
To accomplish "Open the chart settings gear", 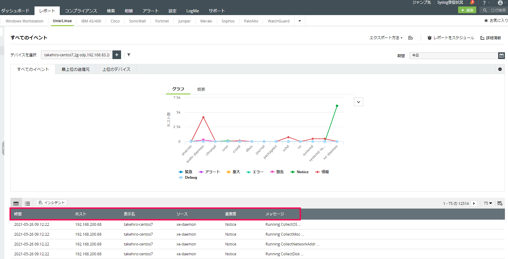I will click(500, 69).
